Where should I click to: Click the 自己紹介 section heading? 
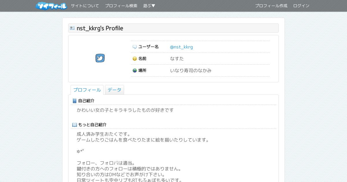(86, 101)
